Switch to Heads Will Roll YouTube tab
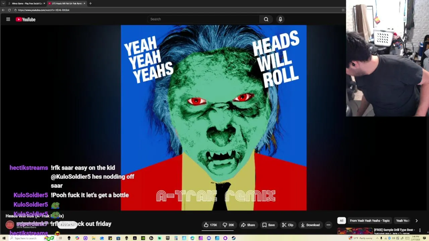Viewport: 429px width, 241px height. pyautogui.click(x=66, y=3)
